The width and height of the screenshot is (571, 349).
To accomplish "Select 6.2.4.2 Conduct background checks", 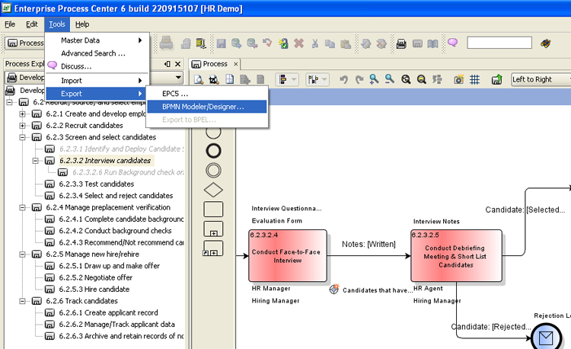I will click(115, 231).
